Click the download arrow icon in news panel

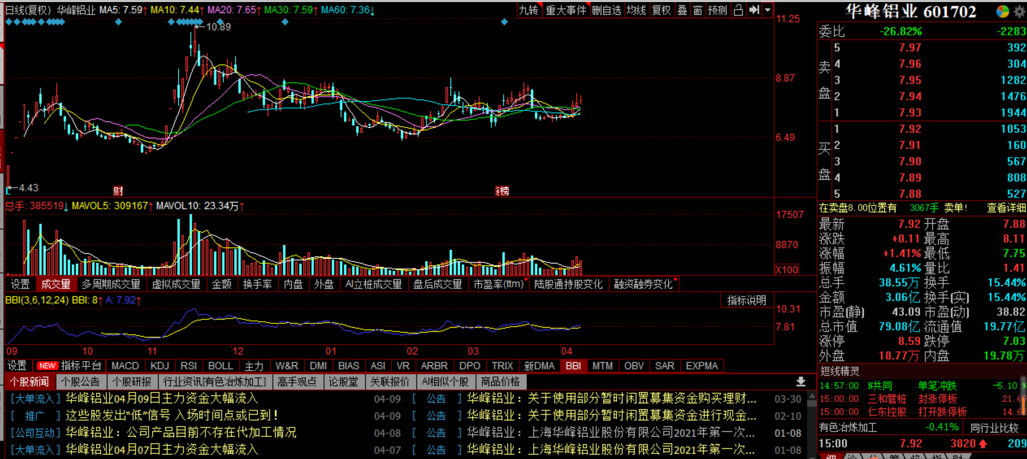(x=801, y=382)
